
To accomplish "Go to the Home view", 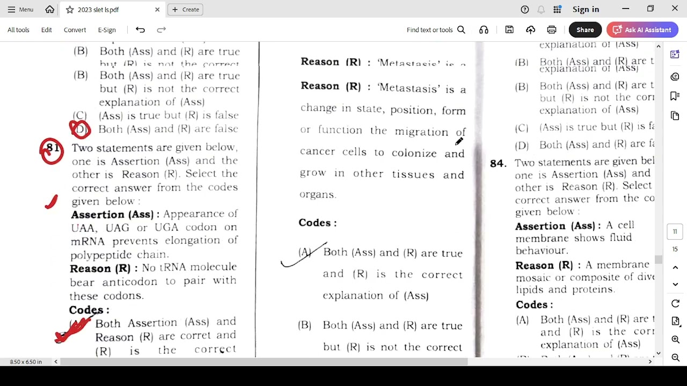I will click(50, 10).
